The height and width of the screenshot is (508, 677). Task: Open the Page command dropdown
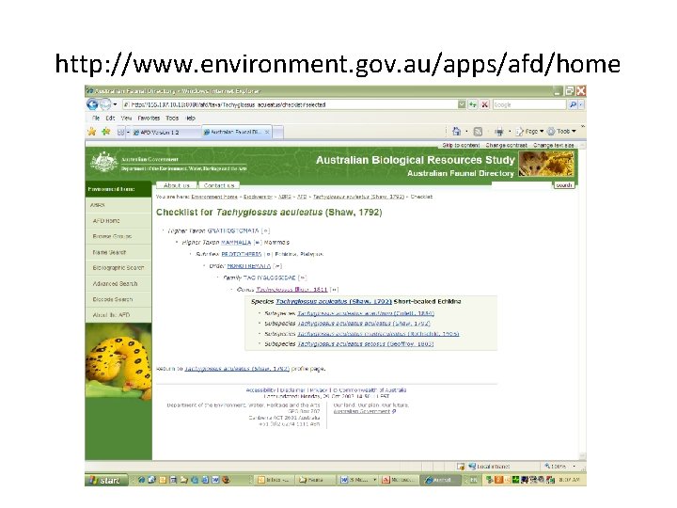coord(529,132)
